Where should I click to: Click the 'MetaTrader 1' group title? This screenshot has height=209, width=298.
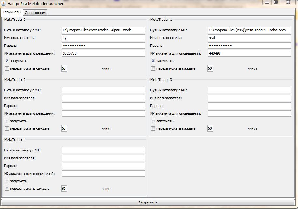click(161, 20)
